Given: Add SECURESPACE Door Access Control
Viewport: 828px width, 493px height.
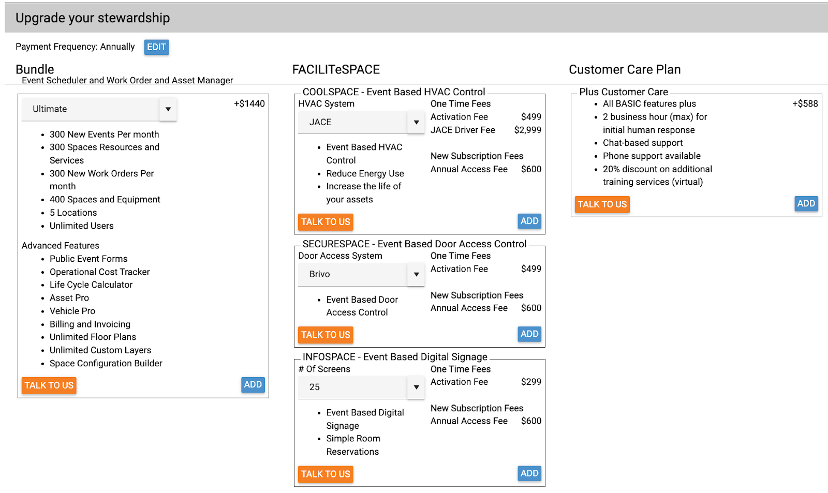Looking at the screenshot, I should click(529, 334).
